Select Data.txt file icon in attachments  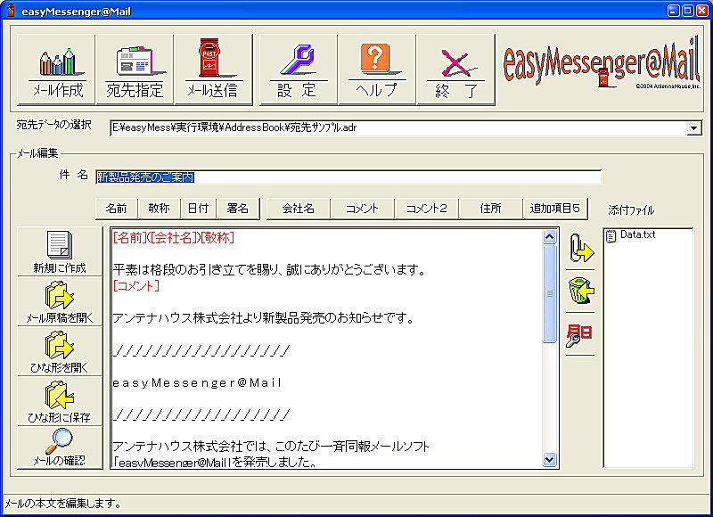point(611,235)
